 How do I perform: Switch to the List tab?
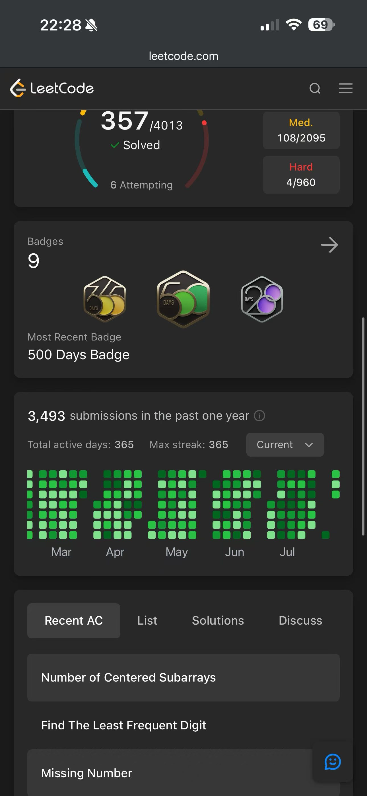point(147,620)
